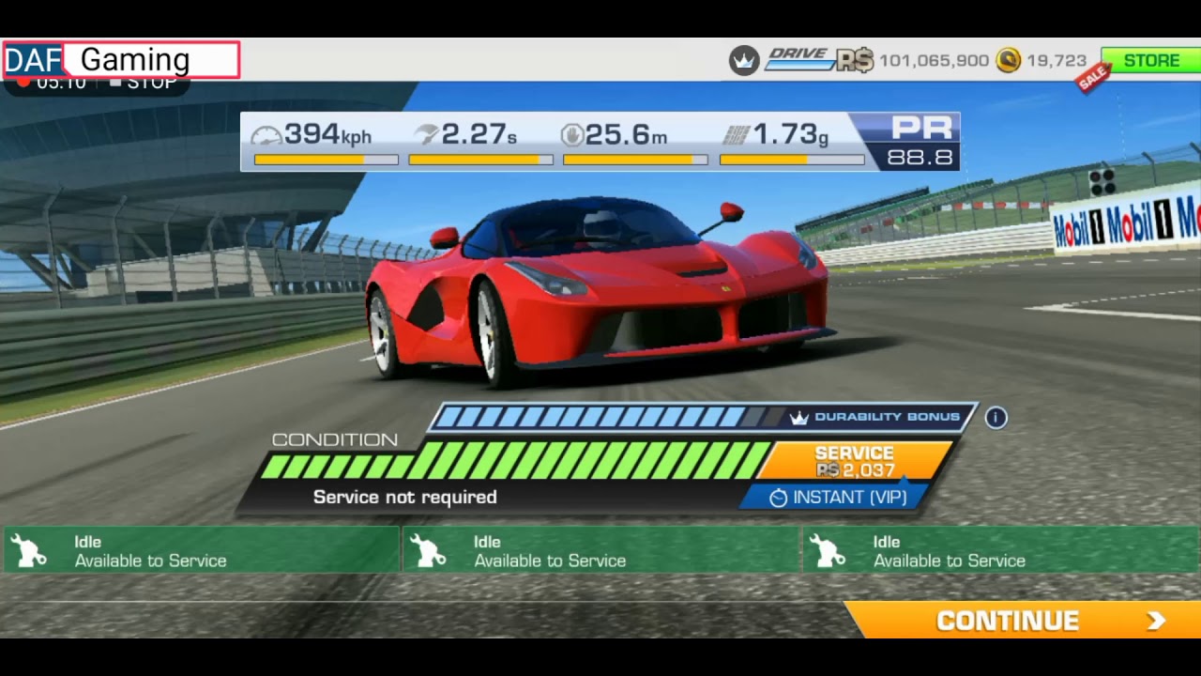Click the 2.27s acceleration bar
The height and width of the screenshot is (676, 1201).
point(480,160)
